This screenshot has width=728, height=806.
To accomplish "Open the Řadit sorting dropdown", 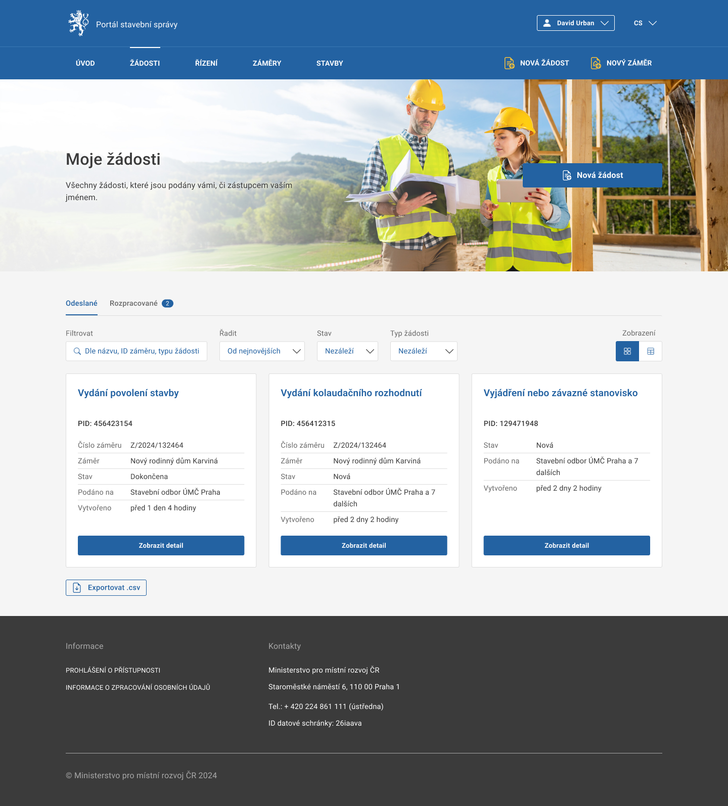I will pos(262,351).
